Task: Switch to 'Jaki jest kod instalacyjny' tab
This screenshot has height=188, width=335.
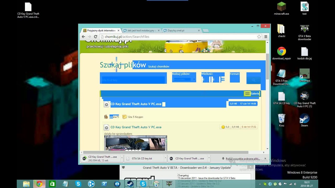Action: 141,31
